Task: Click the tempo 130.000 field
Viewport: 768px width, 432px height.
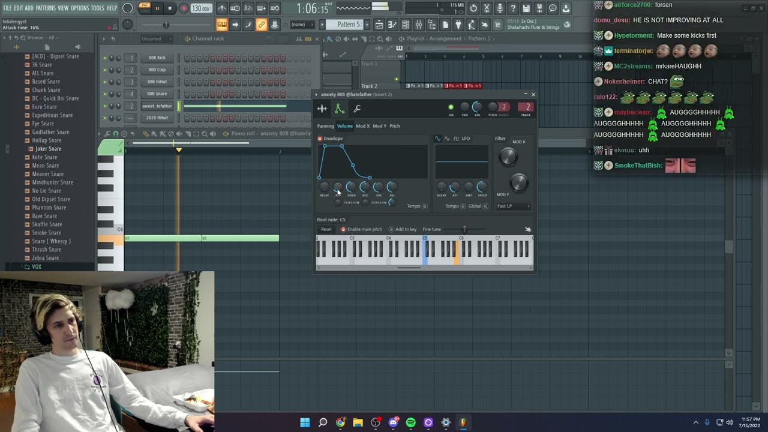Action: [201, 8]
